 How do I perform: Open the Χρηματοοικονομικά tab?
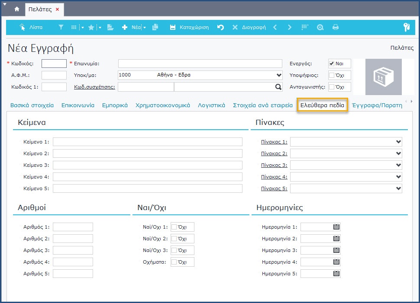[163, 105]
